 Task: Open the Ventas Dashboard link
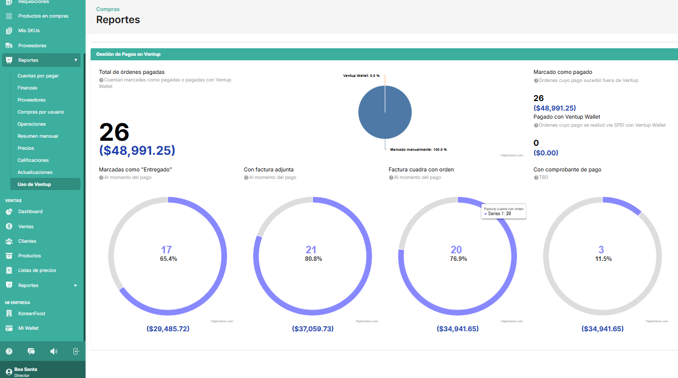click(30, 212)
